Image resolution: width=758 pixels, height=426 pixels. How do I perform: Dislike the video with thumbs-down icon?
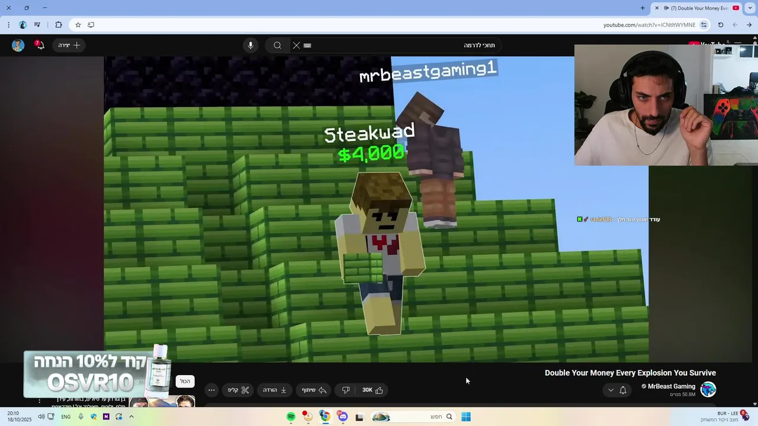(x=346, y=390)
